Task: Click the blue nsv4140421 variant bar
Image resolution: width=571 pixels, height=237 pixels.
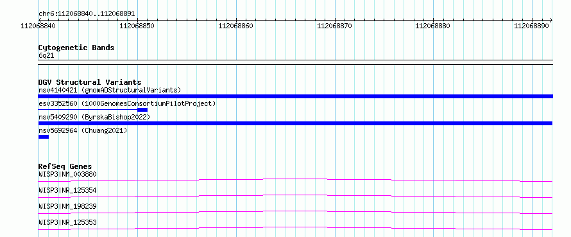Action: pyautogui.click(x=295, y=96)
